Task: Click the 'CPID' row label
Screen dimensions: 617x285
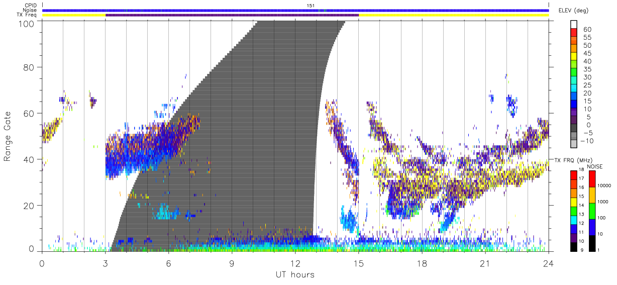Action: [x=31, y=6]
